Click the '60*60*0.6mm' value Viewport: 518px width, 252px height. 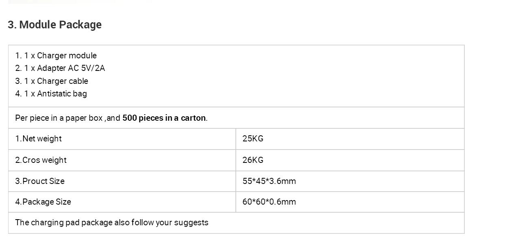(269, 202)
